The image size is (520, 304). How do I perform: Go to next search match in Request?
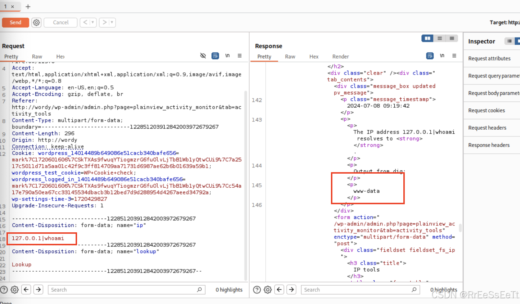(39, 290)
